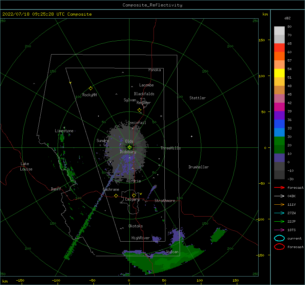
Task: Click the Ponoka town label
Action: 155,70
